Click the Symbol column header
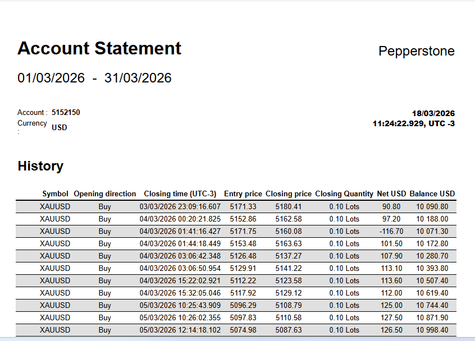 point(55,193)
